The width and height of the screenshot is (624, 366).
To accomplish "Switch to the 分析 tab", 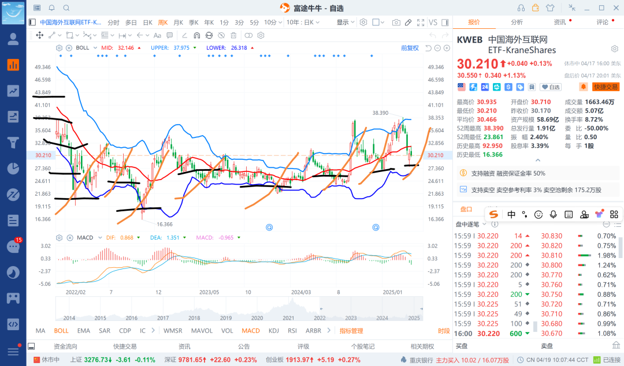I will [x=517, y=22].
